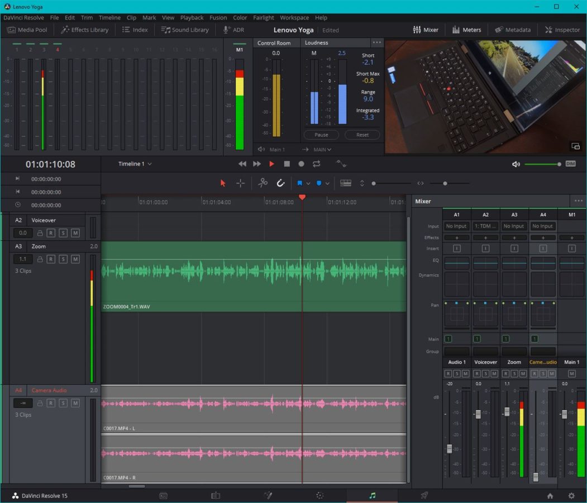This screenshot has width=587, height=503.
Task: Click the play button in transport
Action: coord(271,164)
